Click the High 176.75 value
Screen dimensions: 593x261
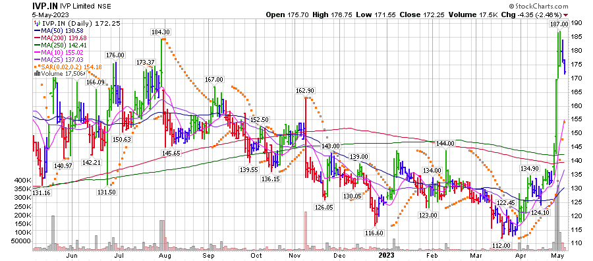[333, 14]
